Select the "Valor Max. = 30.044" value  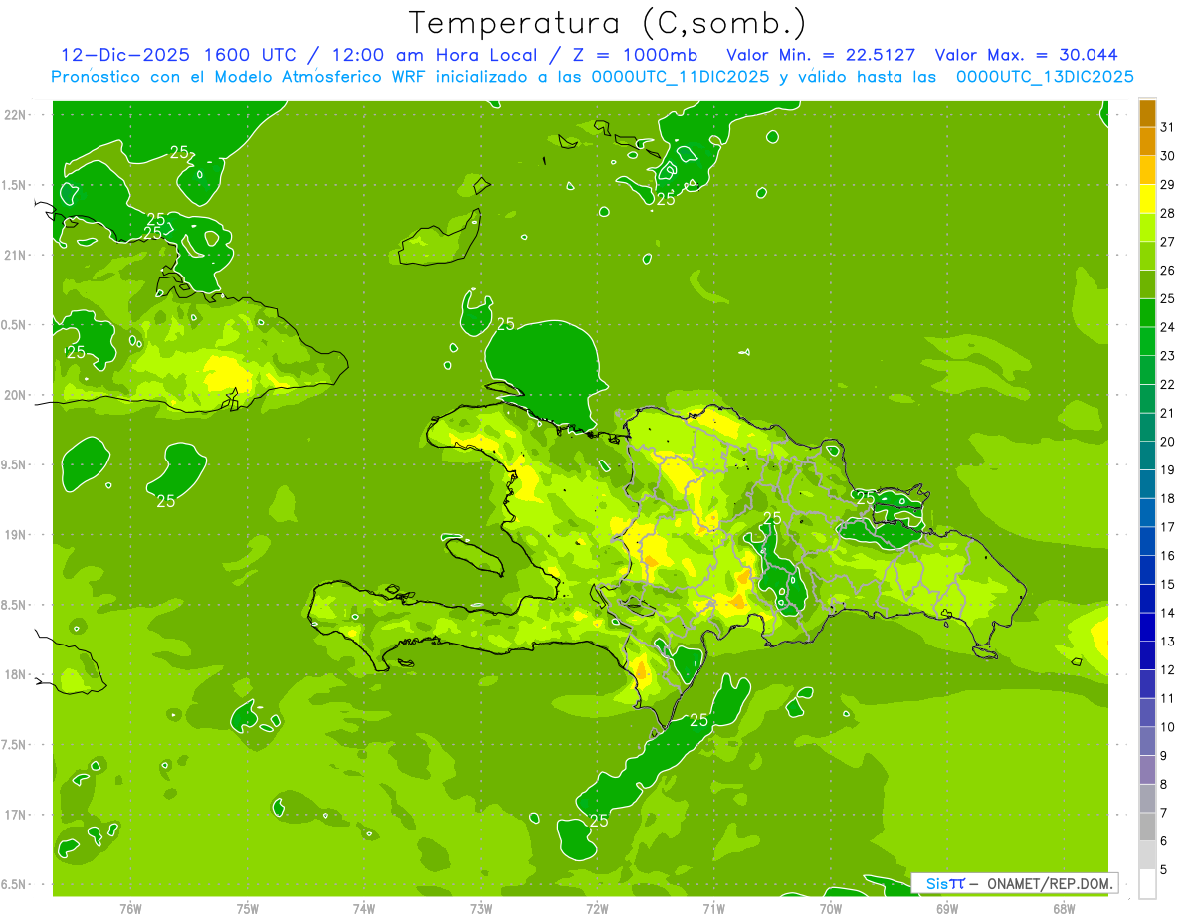pyautogui.click(x=1027, y=55)
